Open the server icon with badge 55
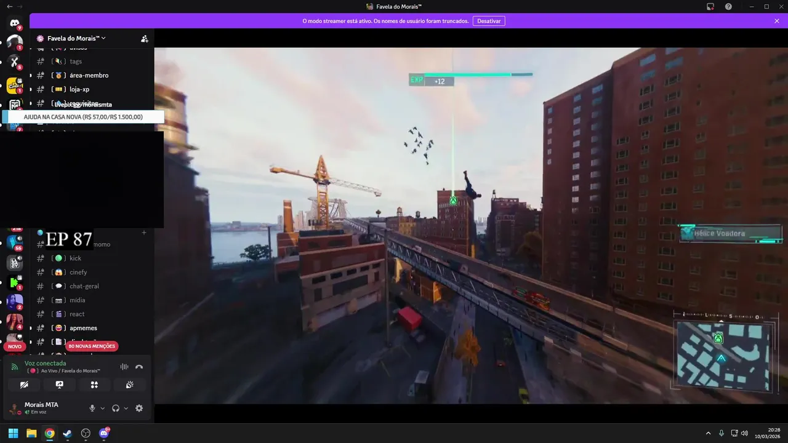The image size is (788, 443). click(x=14, y=242)
